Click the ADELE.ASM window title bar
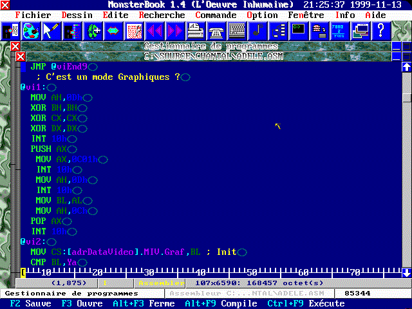The image size is (412, 309). [x=209, y=57]
